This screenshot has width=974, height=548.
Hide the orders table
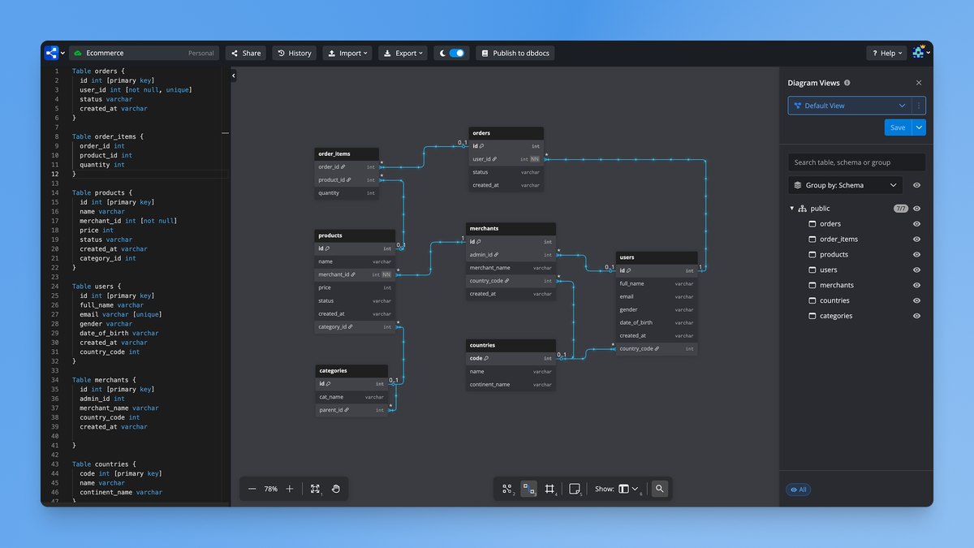(916, 224)
